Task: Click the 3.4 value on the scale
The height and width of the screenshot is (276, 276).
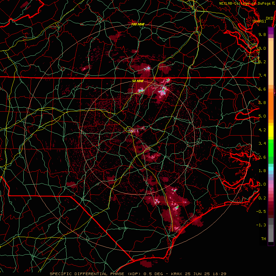Action: (262, 144)
